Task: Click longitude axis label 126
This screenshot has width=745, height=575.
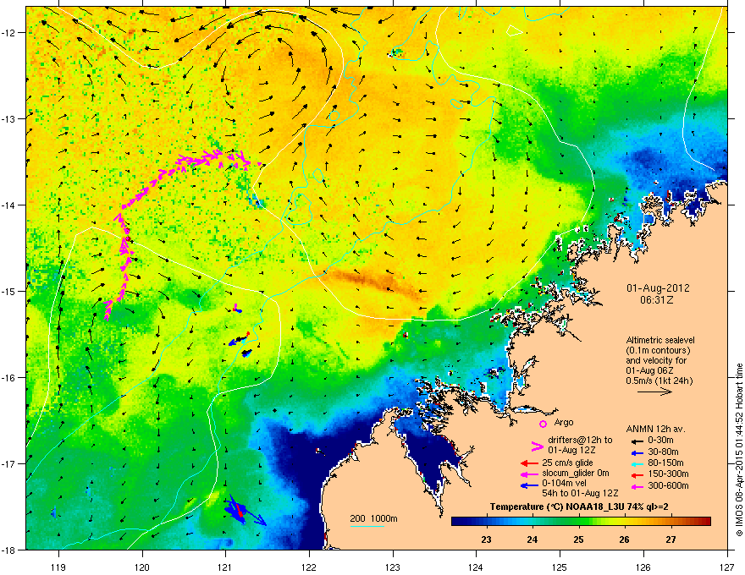Action: [x=643, y=567]
